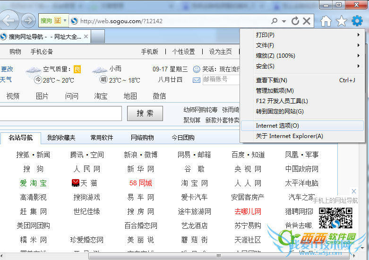Click today's rainy weather icon
The image size is (369, 260).
pyautogui.click(x=34, y=71)
